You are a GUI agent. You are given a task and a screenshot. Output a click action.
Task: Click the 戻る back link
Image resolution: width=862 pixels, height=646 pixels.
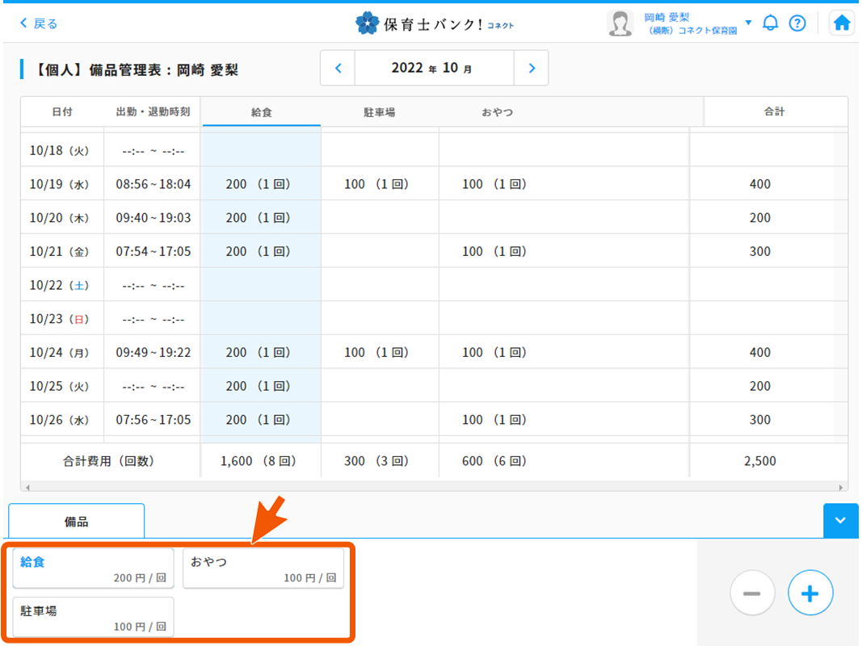pyautogui.click(x=39, y=23)
